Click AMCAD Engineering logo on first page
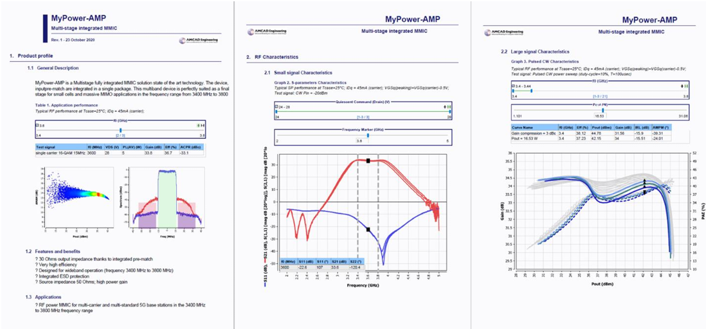This screenshot has width=706, height=329. pos(199,40)
